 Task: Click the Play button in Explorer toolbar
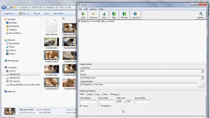[23, 13]
